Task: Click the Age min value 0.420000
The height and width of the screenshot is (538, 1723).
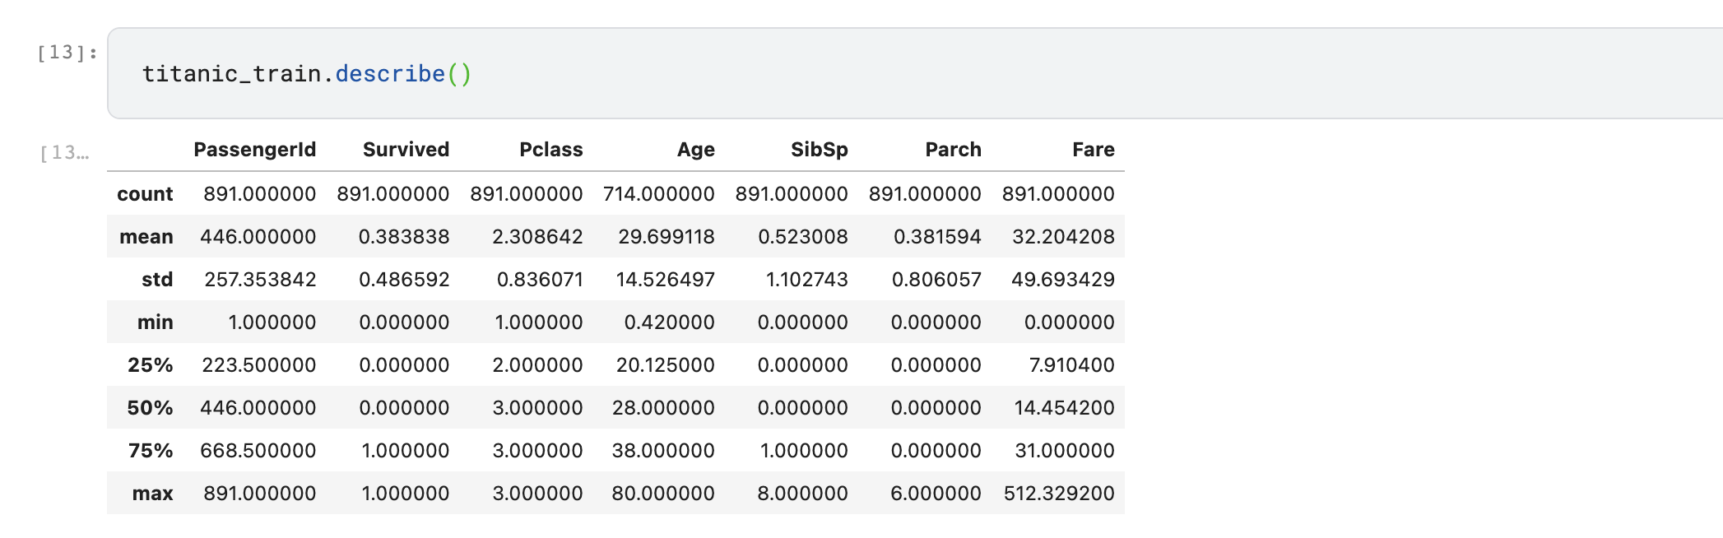Action: 669,322
